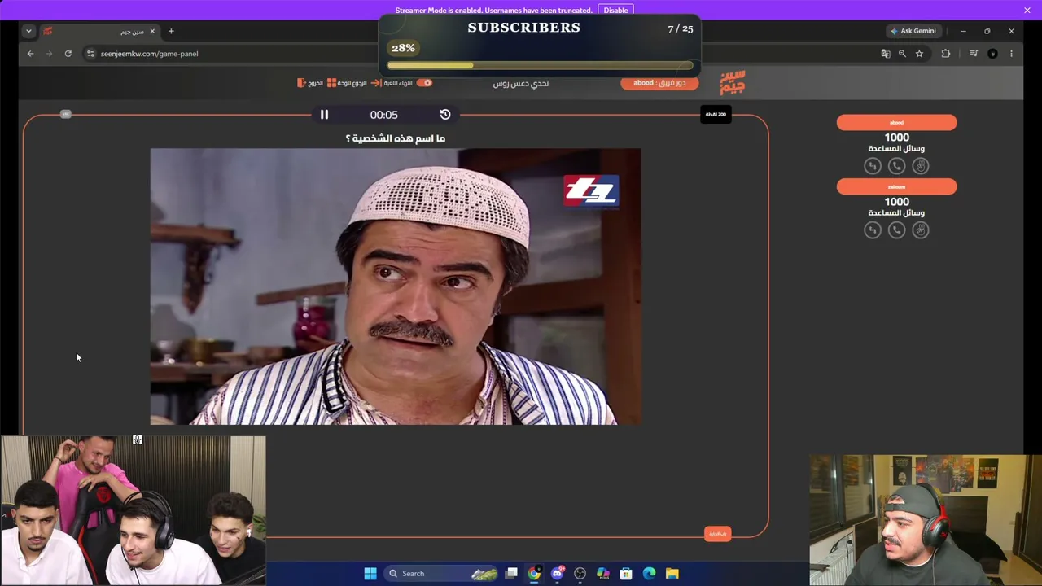Use zalloum team's swap lifeline

click(x=873, y=230)
